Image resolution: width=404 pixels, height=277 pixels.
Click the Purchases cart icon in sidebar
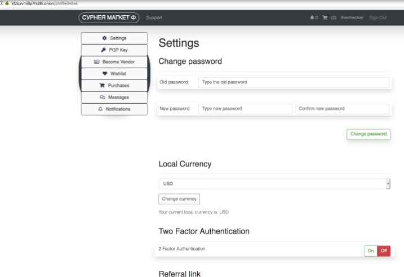tap(102, 85)
